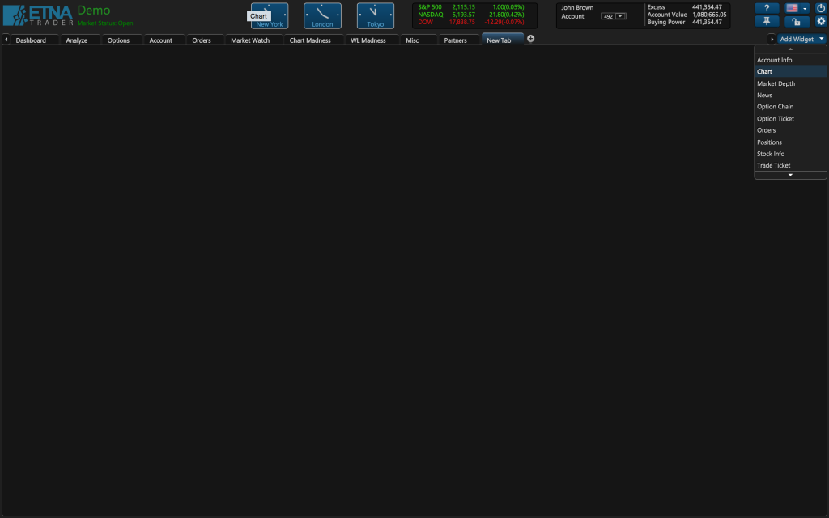Viewport: 829px width, 518px height.
Task: Add a new tab with the plus button
Action: pos(530,38)
